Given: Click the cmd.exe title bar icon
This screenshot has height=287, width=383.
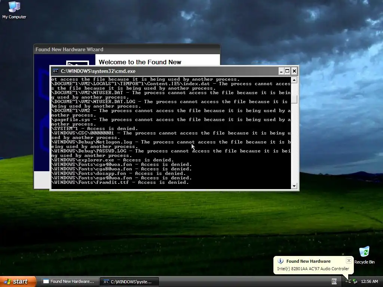Looking at the screenshot, I should [55, 71].
